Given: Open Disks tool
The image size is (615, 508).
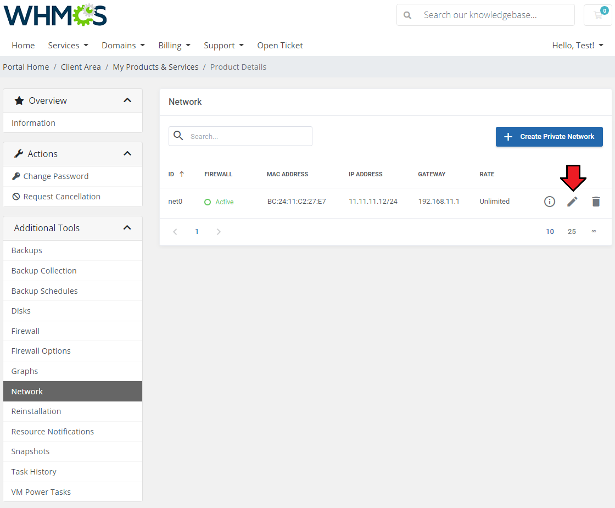Looking at the screenshot, I should coord(72,311).
